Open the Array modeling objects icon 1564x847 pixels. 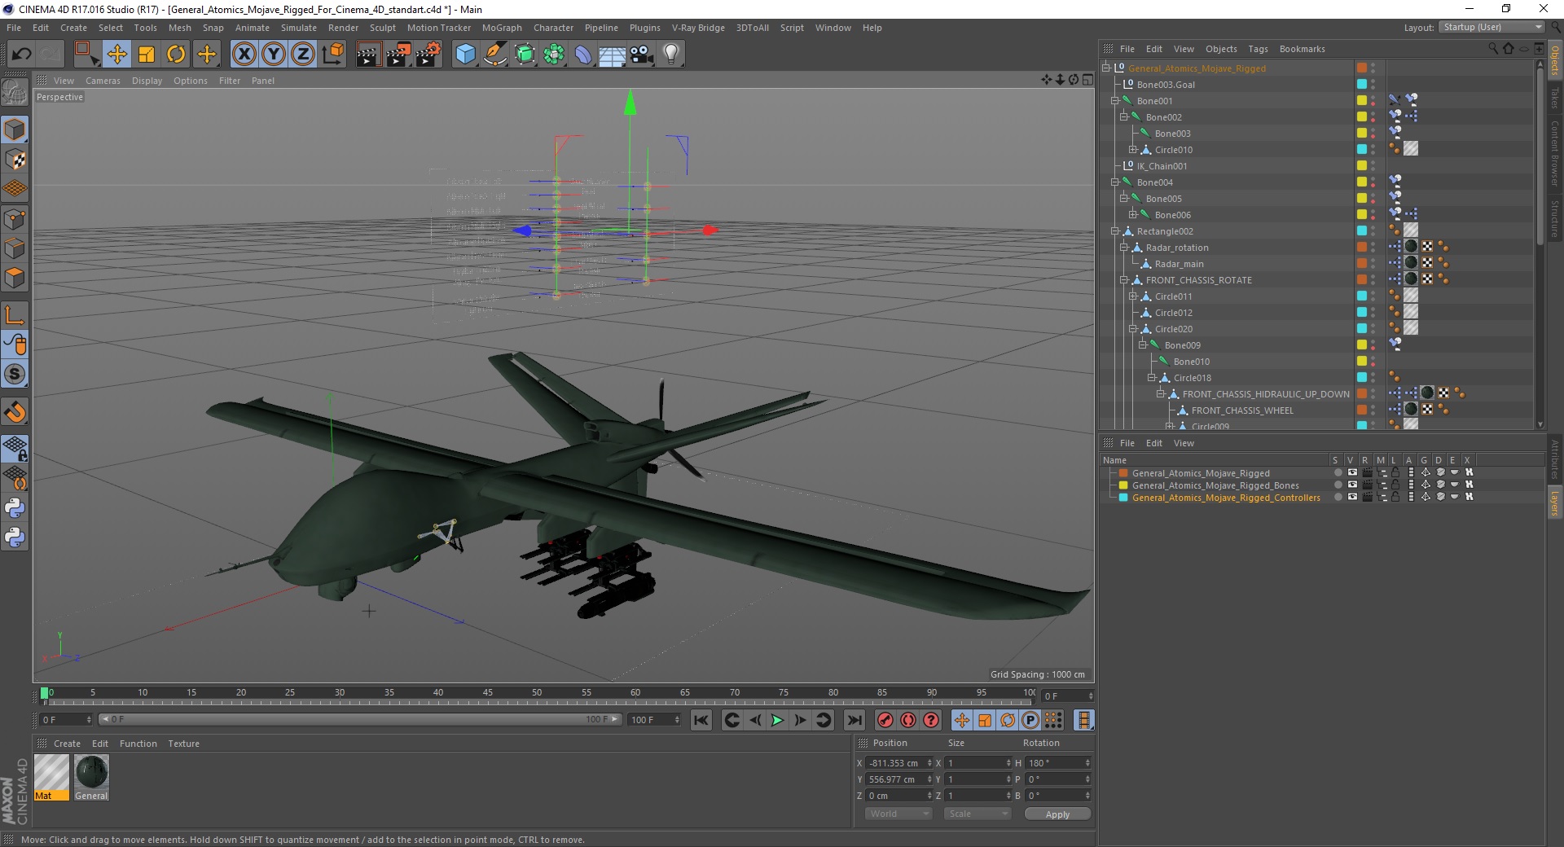coord(554,55)
